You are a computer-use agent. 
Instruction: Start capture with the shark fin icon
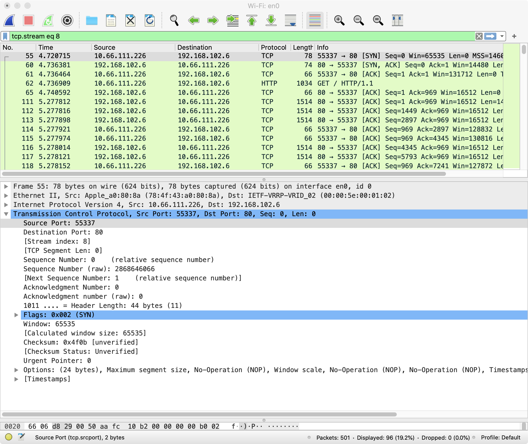[x=9, y=20]
